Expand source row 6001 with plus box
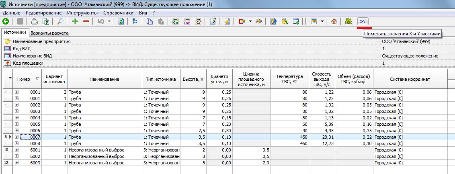This screenshot has width=455, height=174. click(x=17, y=149)
